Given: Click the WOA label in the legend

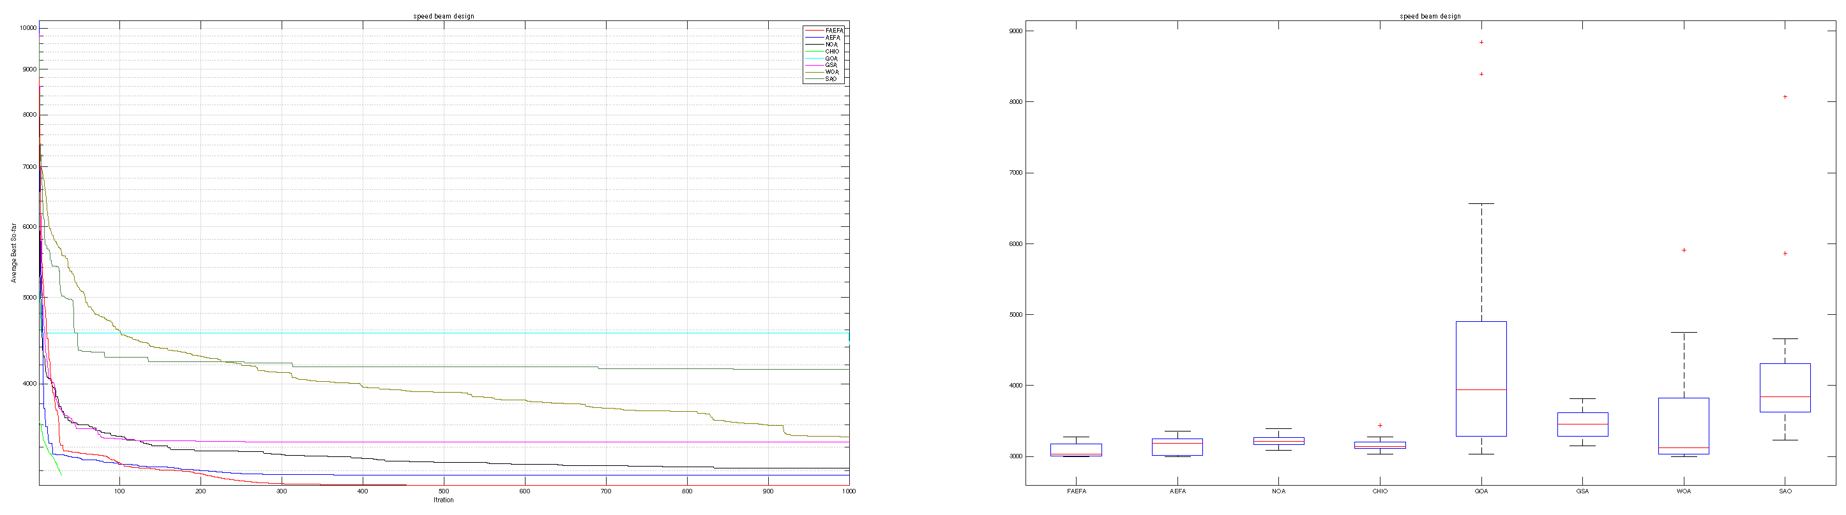Looking at the screenshot, I should (x=831, y=72).
